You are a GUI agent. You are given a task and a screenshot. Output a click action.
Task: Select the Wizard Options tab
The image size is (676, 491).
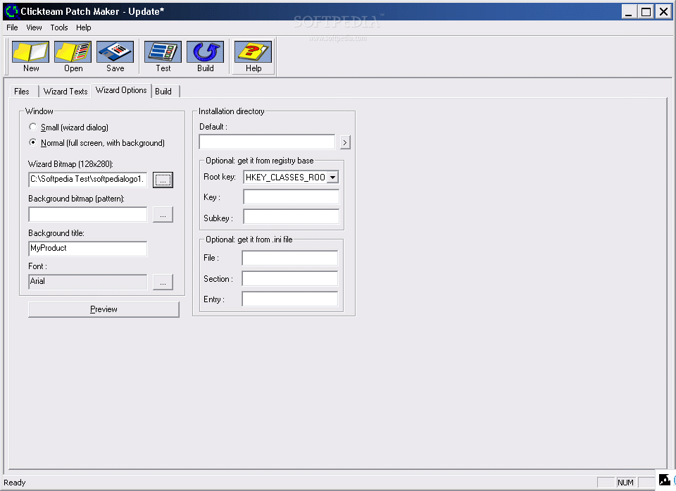pyautogui.click(x=121, y=90)
